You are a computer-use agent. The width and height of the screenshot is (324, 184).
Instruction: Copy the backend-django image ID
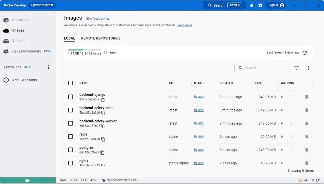pos(102,100)
